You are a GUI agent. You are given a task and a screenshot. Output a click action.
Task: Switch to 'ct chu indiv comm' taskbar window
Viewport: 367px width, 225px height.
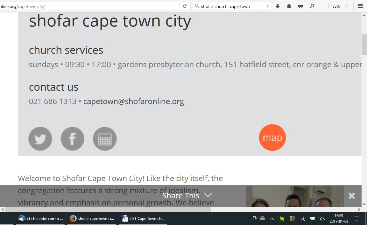(41, 218)
